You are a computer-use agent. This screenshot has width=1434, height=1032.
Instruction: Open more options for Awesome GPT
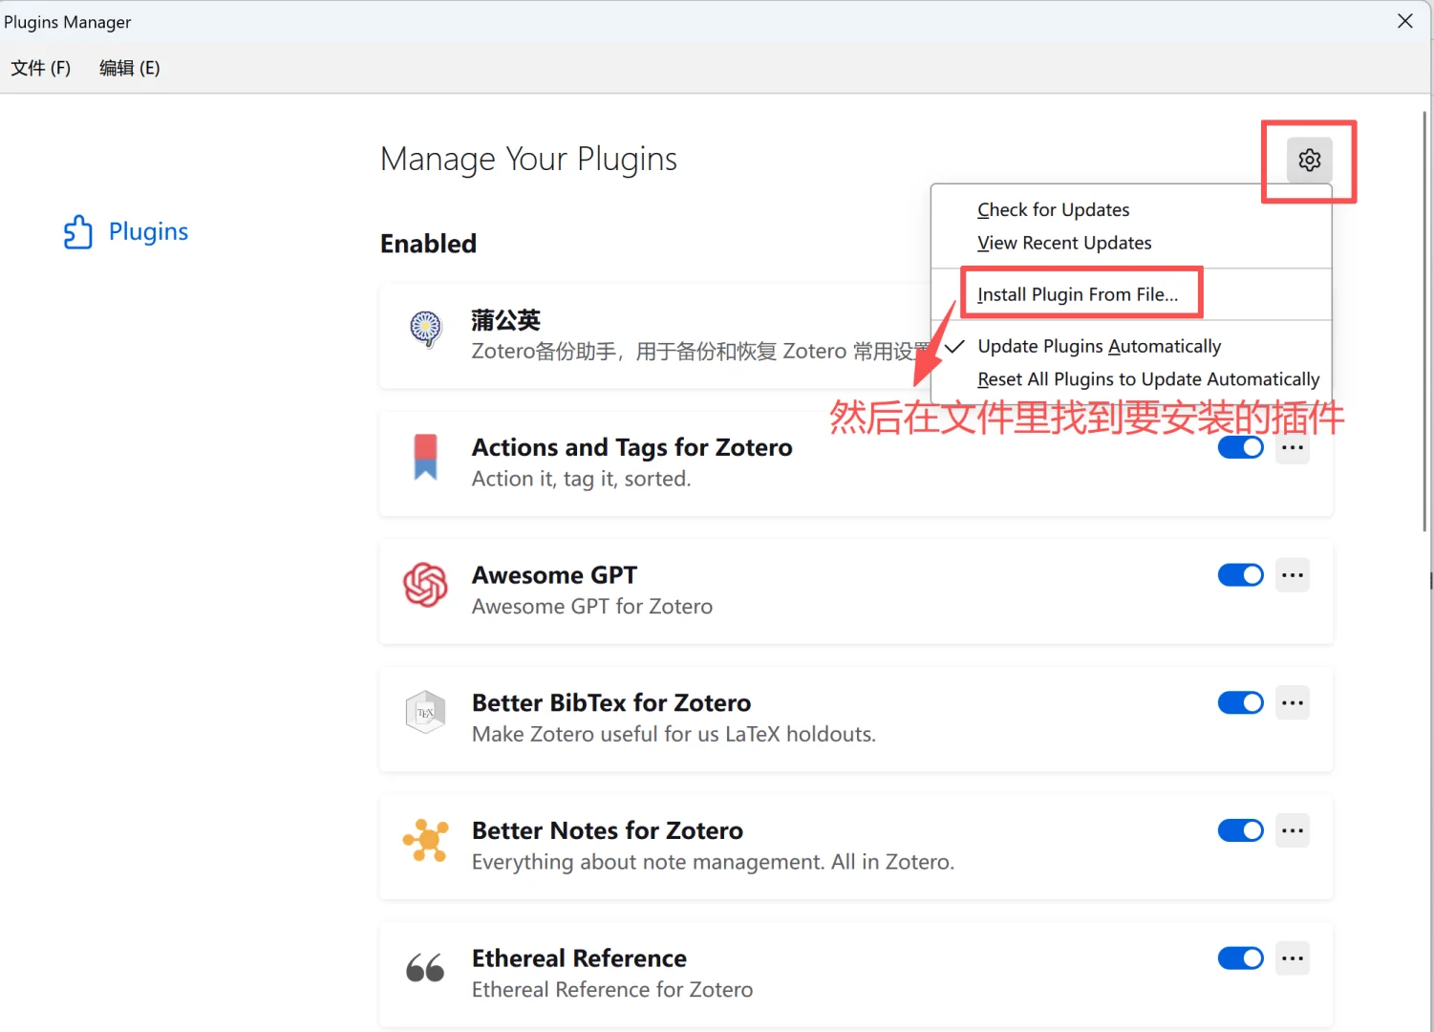[x=1293, y=575]
